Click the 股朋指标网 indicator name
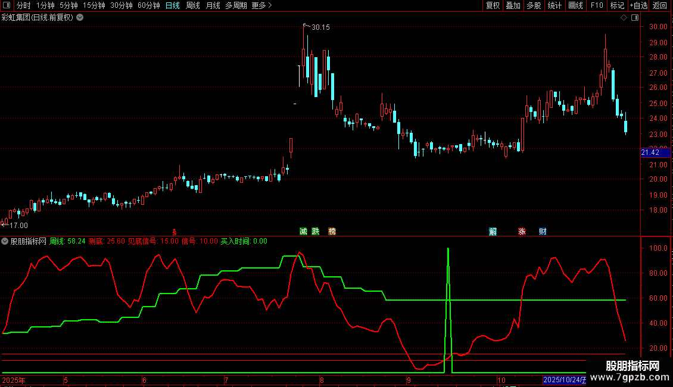 coord(29,241)
